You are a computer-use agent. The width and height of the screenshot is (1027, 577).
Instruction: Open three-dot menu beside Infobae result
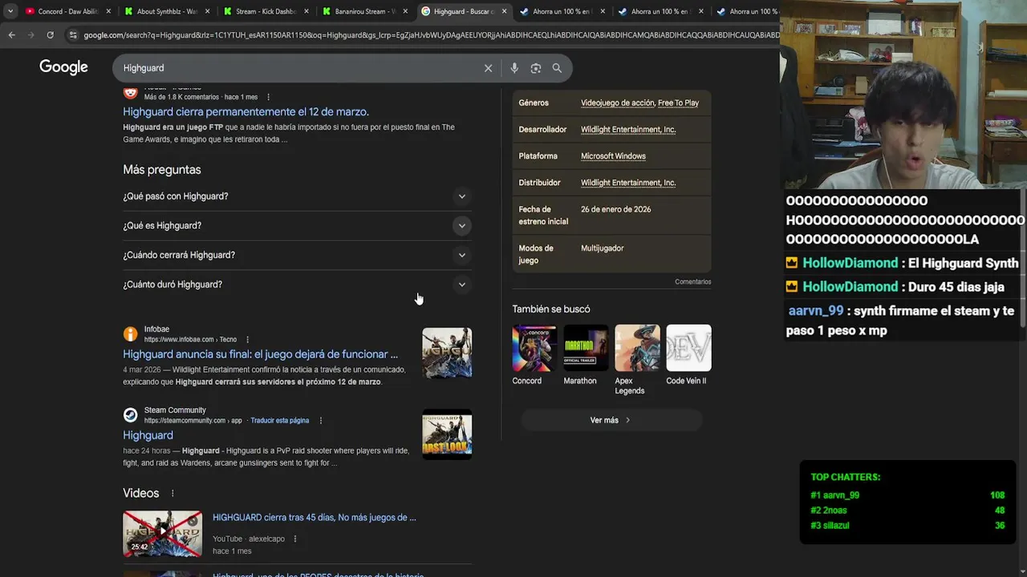247,340
